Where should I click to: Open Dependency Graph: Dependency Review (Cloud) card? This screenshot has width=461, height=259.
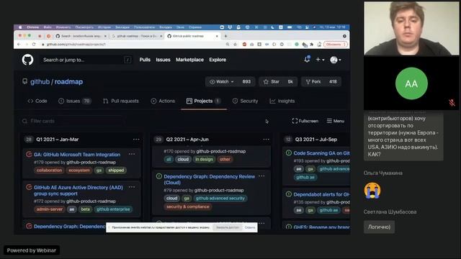click(210, 179)
